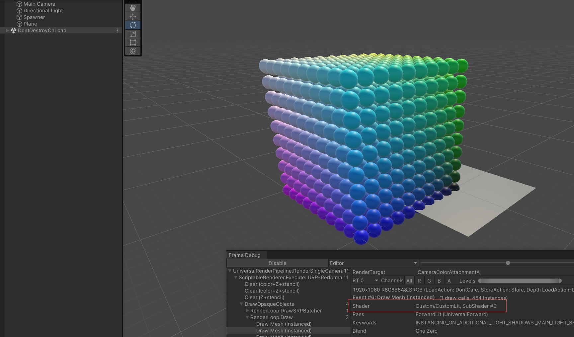Screen dimensions: 574x337
Task: Show only the B channel
Action: tap(439, 280)
